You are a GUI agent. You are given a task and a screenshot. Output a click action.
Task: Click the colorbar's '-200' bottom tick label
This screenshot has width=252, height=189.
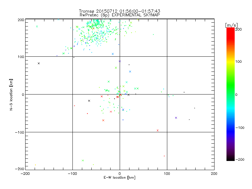240,159
